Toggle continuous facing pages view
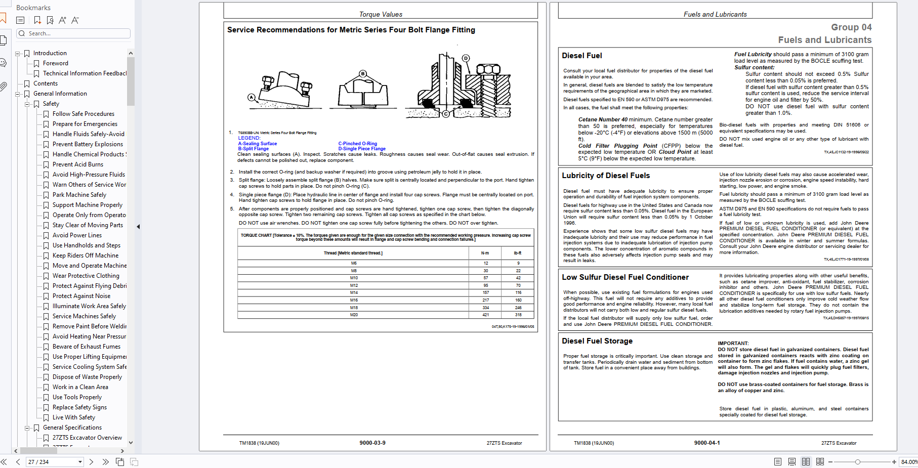 tap(820, 462)
